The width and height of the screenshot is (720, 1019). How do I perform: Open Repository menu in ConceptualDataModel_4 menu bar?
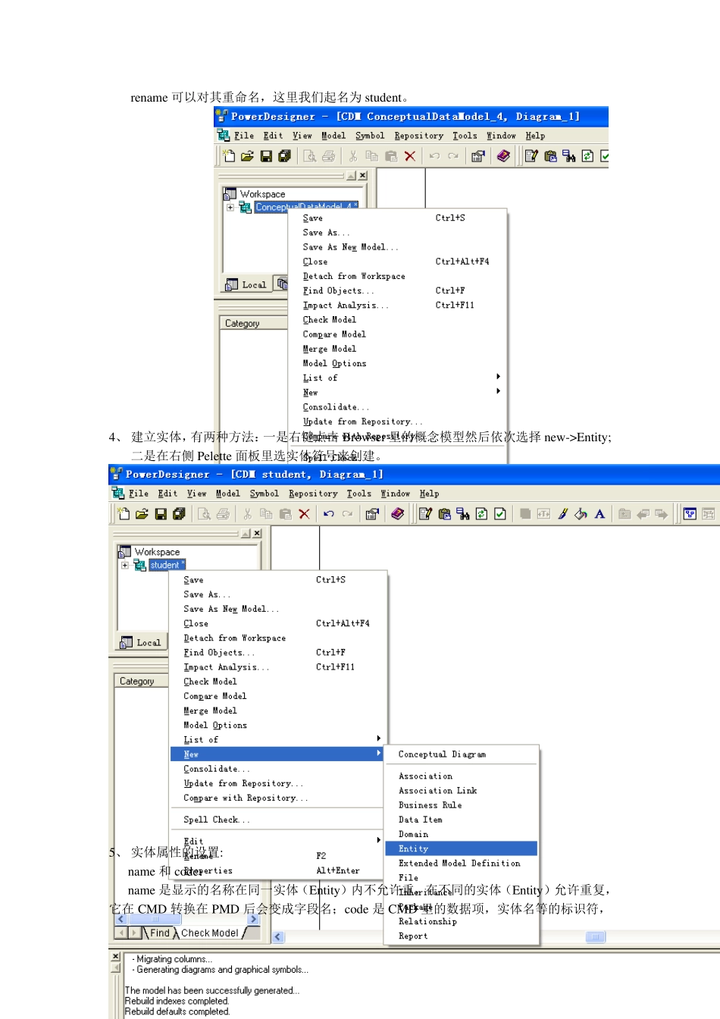[x=419, y=136]
